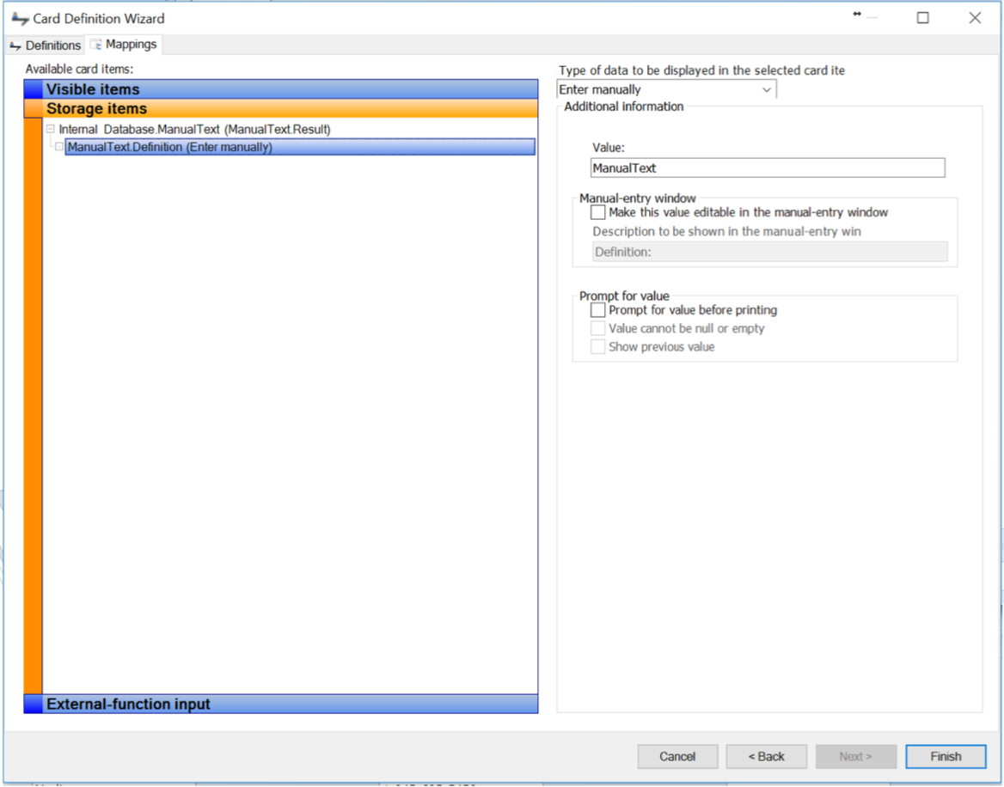The height and width of the screenshot is (787, 1004).
Task: Collapse the Internal Database.ManualText tree node
Action: point(51,129)
